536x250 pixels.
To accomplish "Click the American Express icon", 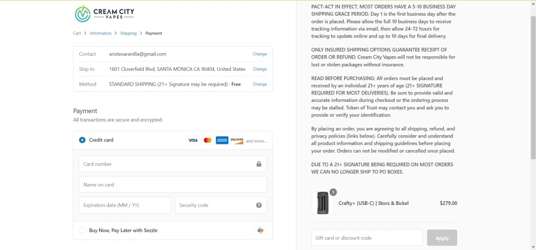I will (x=222, y=140).
